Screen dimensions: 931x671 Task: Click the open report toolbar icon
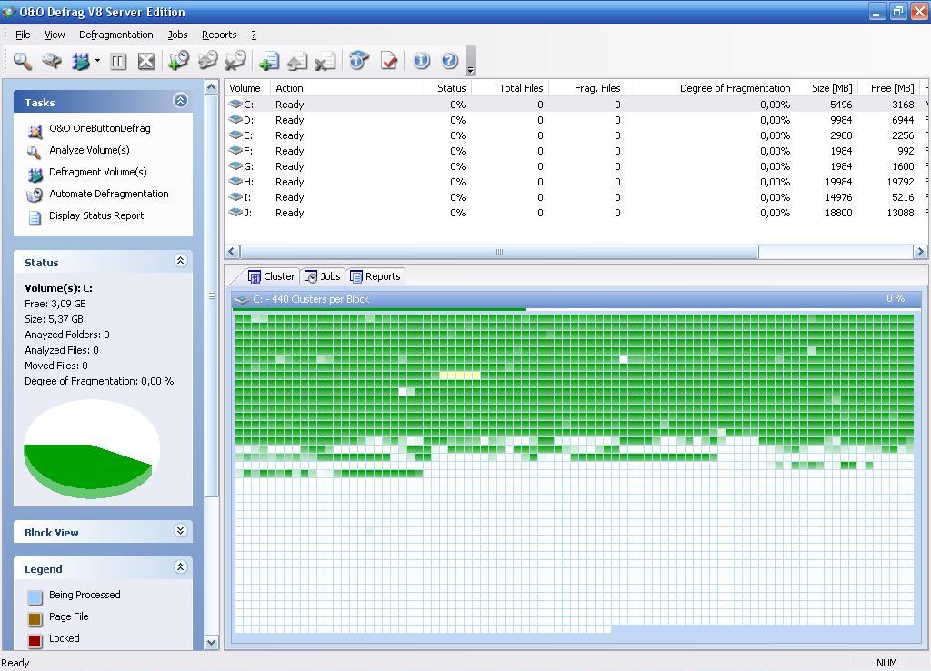coord(297,61)
